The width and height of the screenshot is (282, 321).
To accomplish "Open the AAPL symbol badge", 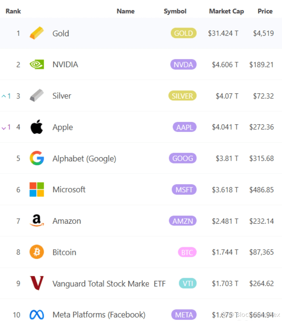I will (184, 127).
